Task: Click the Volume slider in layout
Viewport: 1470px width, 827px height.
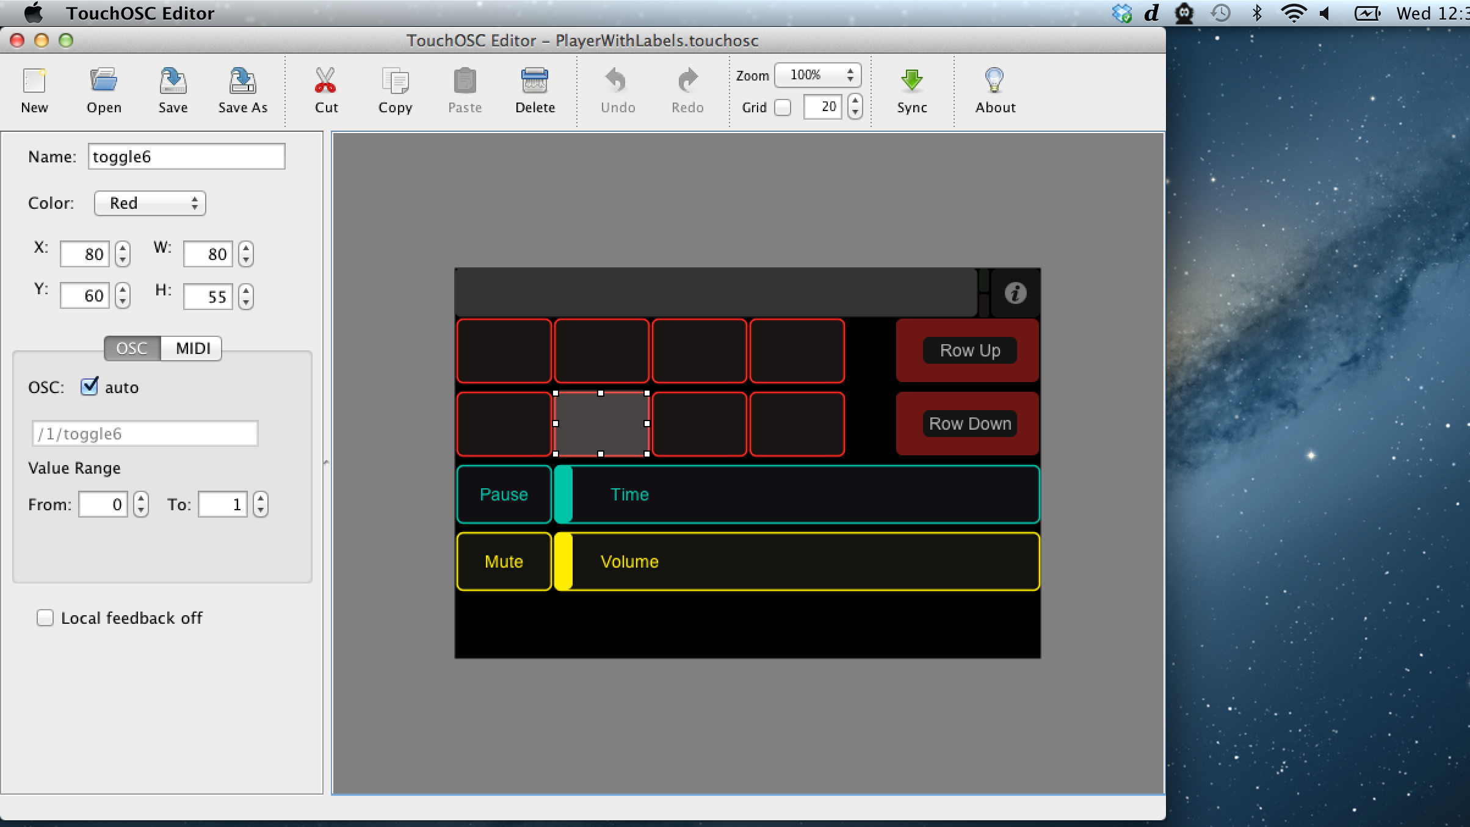Action: [797, 562]
